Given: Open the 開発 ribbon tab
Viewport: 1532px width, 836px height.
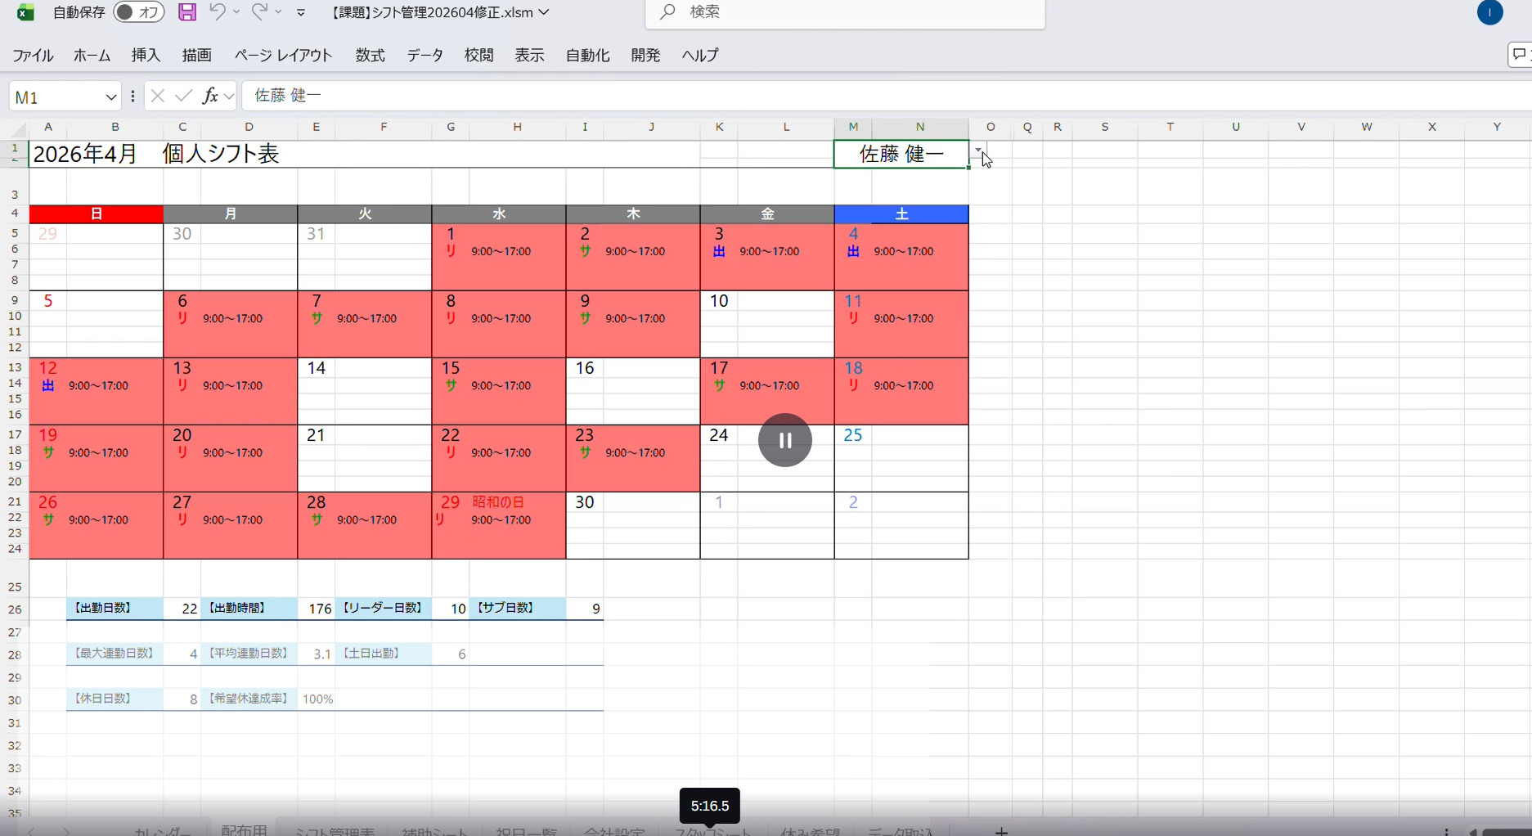Looking at the screenshot, I should 645,55.
